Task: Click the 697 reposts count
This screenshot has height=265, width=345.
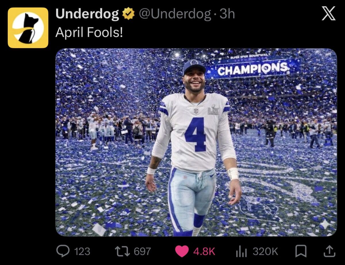Action: coord(142,251)
